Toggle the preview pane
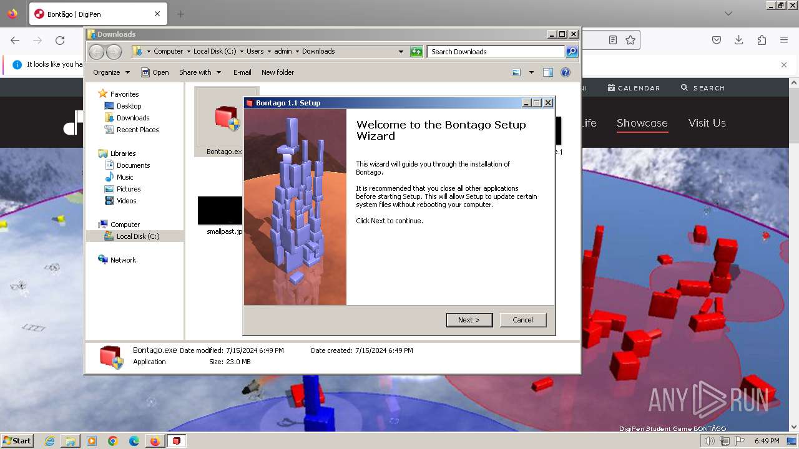 pos(548,72)
